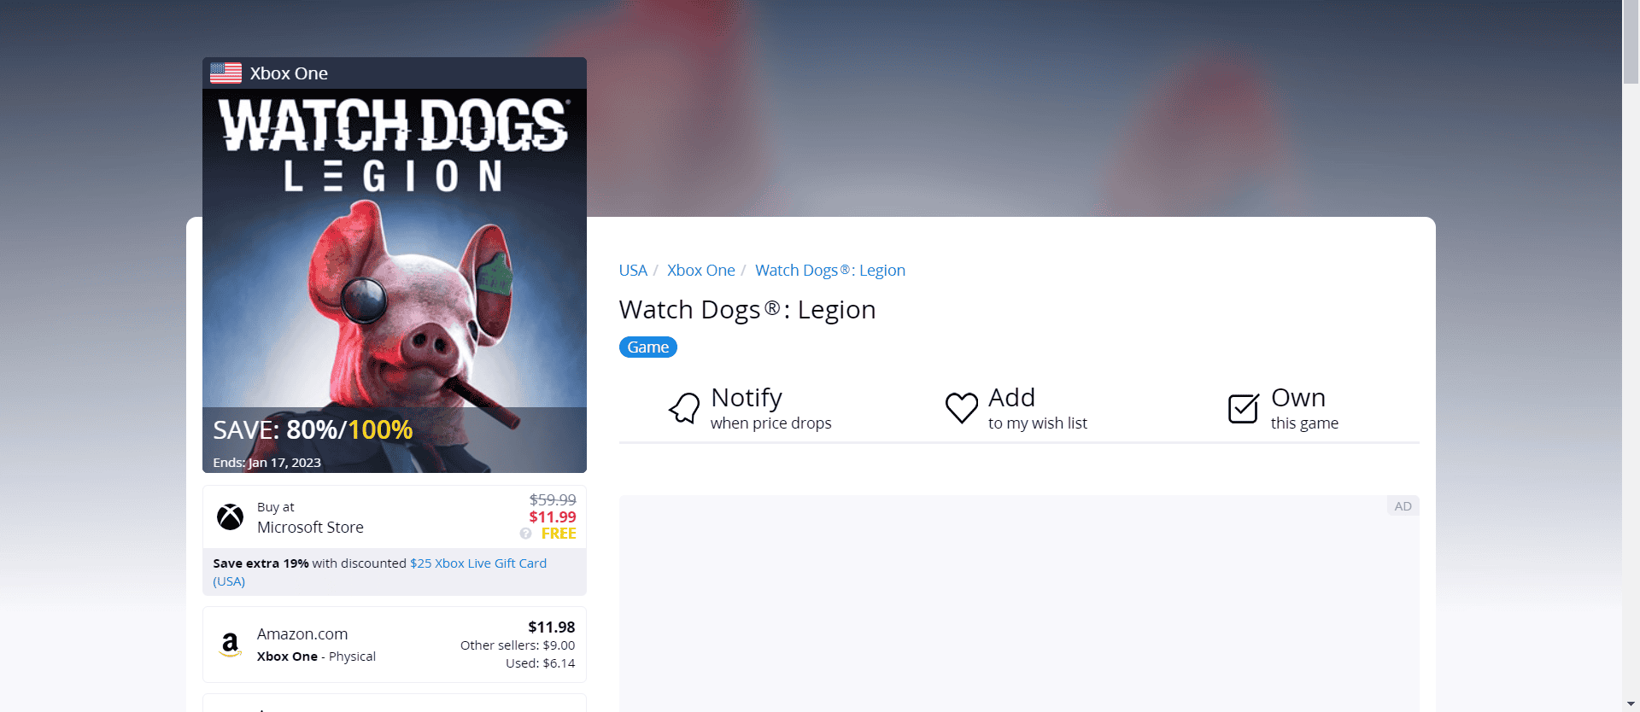Image resolution: width=1640 pixels, height=712 pixels.
Task: Click the page scrollbar down arrow
Action: coord(1631,703)
